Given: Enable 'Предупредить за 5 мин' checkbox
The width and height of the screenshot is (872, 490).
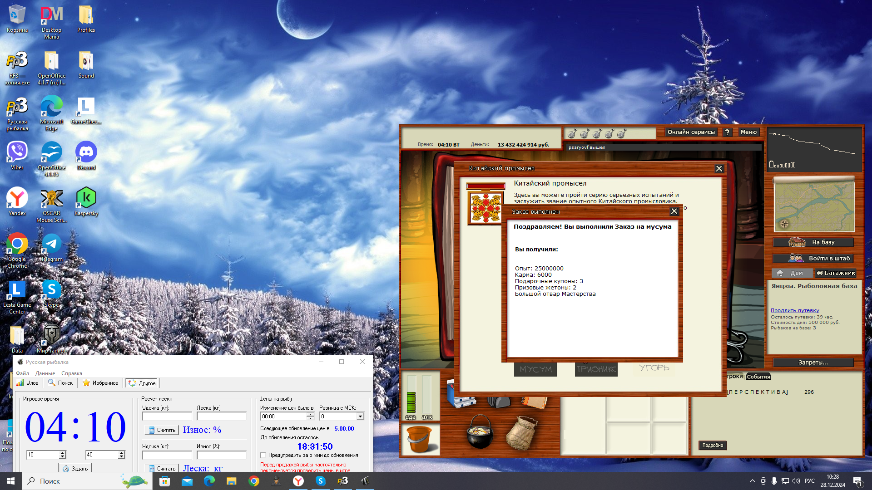Looking at the screenshot, I should click(x=263, y=455).
